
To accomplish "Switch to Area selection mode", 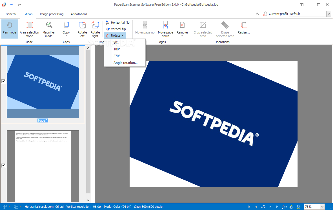I will 30,29.
